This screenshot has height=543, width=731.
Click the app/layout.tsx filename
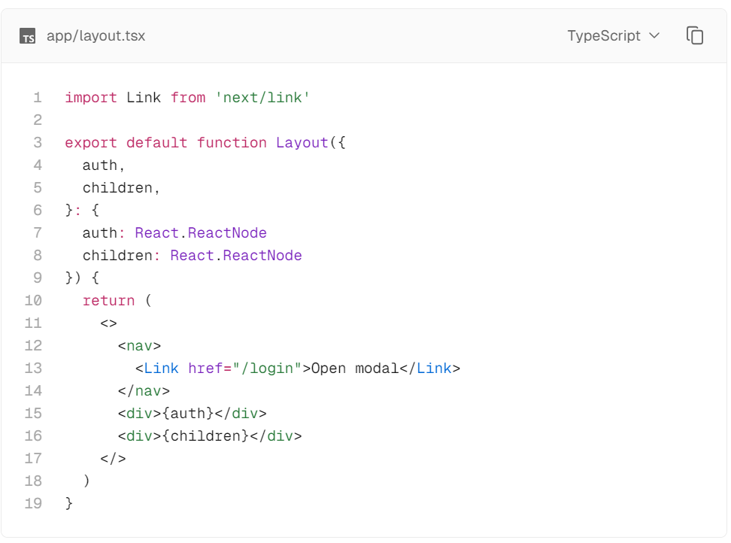(96, 36)
